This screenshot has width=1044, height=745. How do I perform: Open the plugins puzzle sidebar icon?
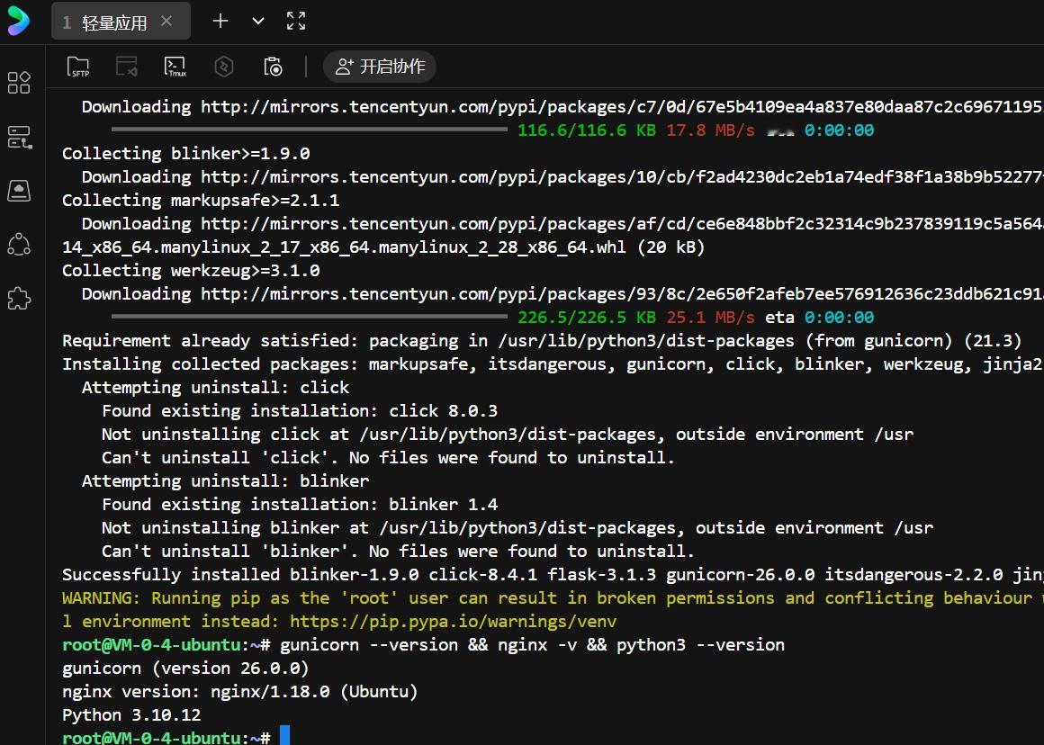click(x=19, y=299)
